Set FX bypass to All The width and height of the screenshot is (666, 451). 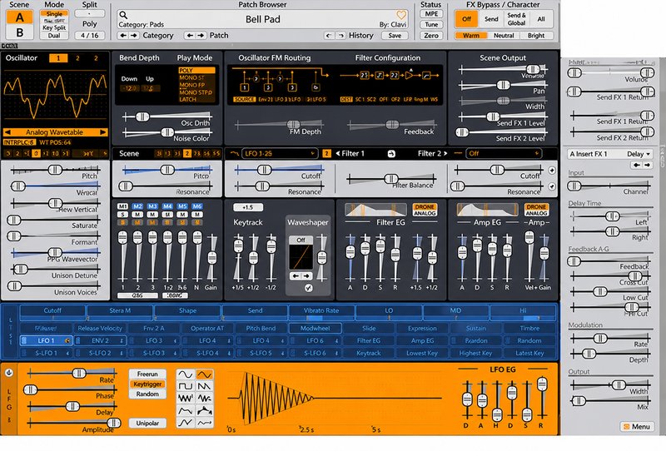pyautogui.click(x=541, y=19)
